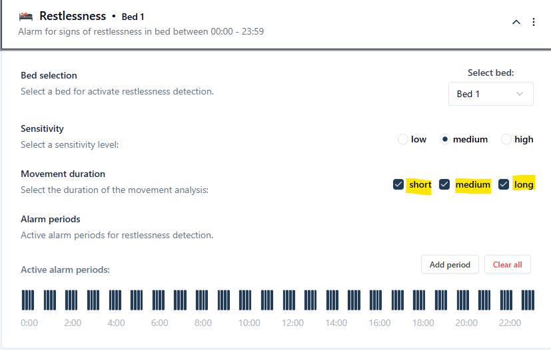Click the 18:00 alarm period block
This screenshot has height=350, width=551.
click(x=420, y=299)
